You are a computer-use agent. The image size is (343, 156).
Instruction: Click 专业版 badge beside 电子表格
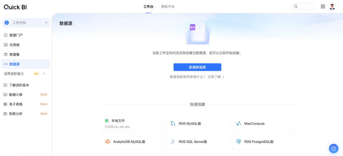click(44, 104)
